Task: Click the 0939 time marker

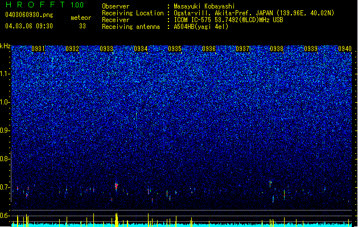Action: click(x=311, y=49)
